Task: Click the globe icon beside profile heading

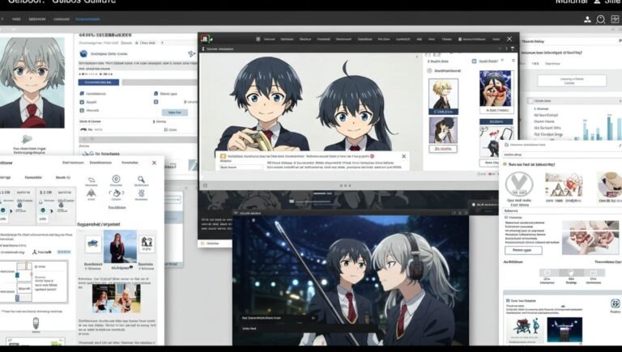Action: pyautogui.click(x=83, y=53)
